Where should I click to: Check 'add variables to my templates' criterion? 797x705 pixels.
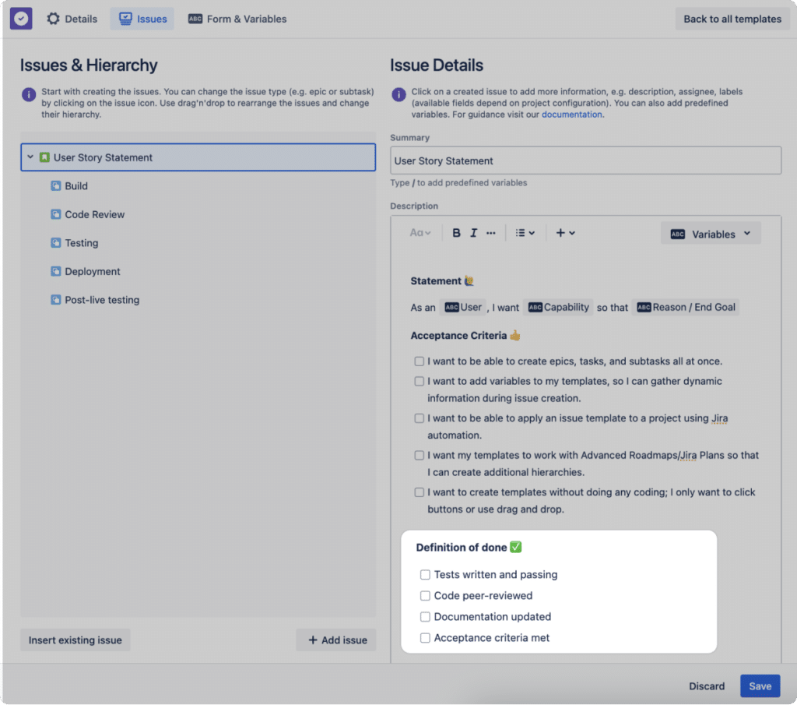pyautogui.click(x=419, y=381)
